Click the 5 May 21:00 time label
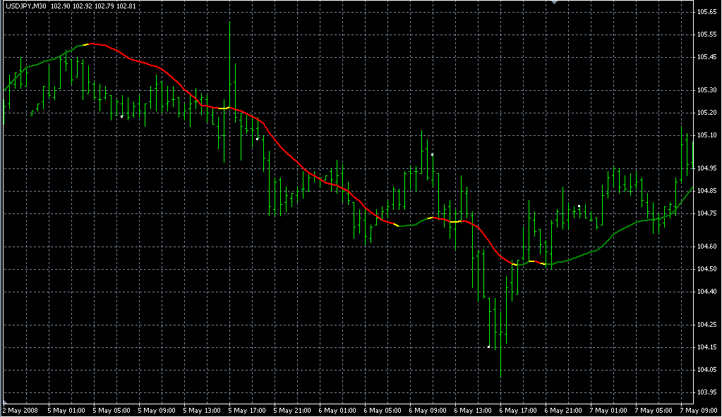 click(x=292, y=410)
